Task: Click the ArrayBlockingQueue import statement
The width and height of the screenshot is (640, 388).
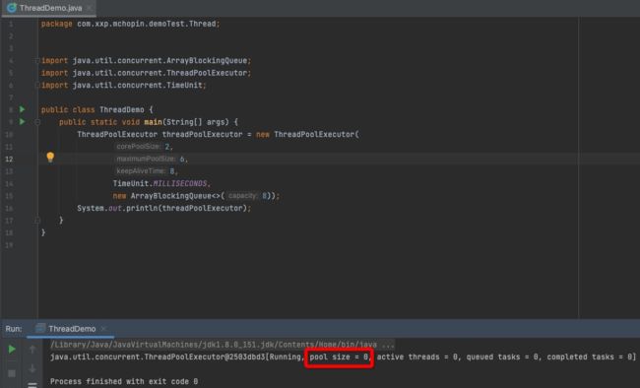Action: tap(146, 60)
